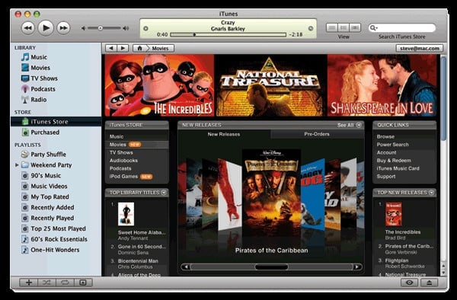Select Audiobooks in iTunes Store menu
This screenshot has width=457, height=300.
click(123, 161)
